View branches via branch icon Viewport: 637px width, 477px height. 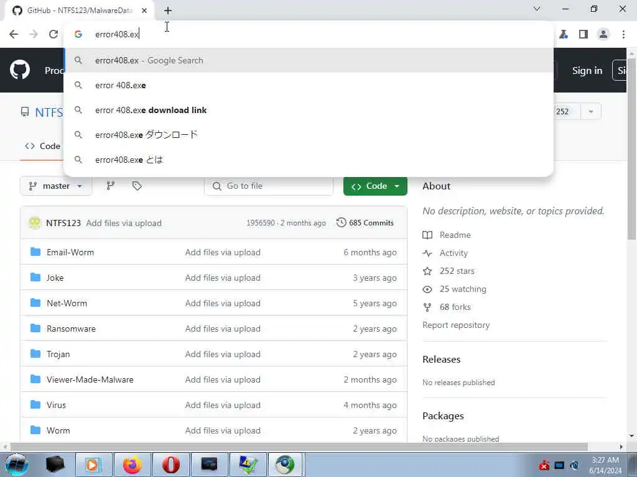pos(111,186)
